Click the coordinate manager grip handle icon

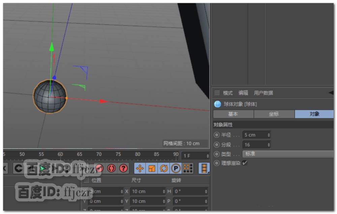[86, 180]
